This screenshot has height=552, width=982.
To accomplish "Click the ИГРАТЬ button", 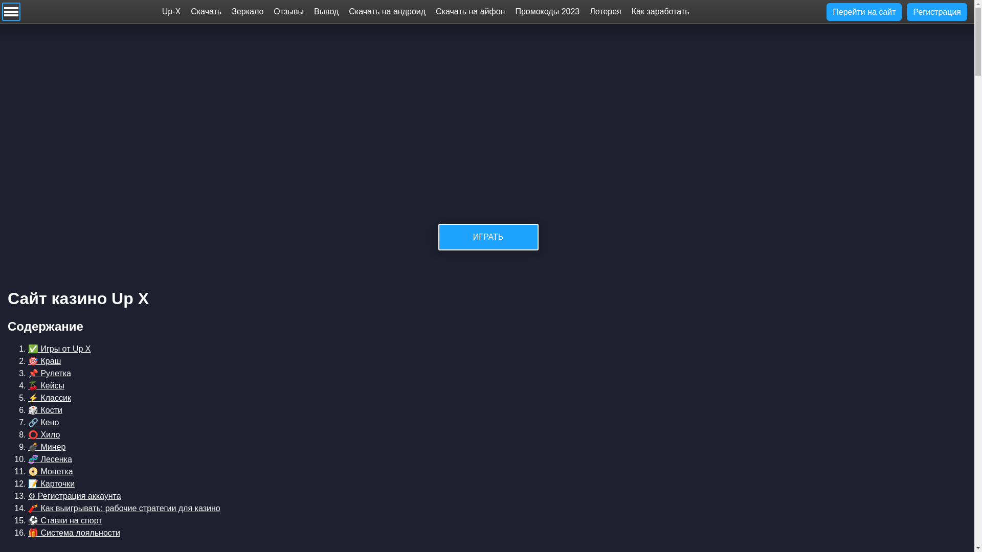I will pyautogui.click(x=488, y=237).
